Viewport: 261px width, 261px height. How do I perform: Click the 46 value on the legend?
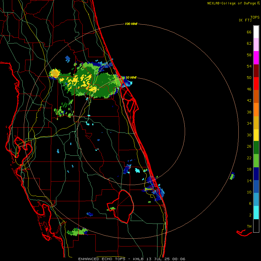[x=249, y=89]
